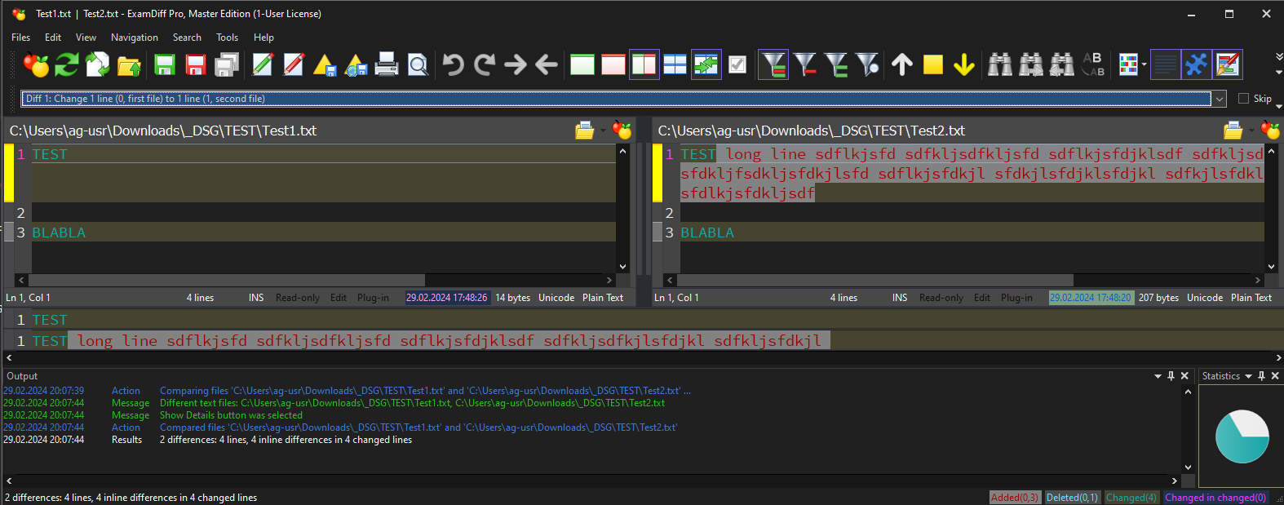Toggle the horizontal split panes view
Screen dimensions: 1284x505
click(x=675, y=64)
